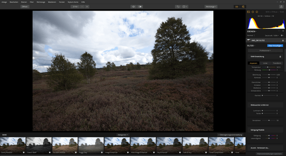Apply the Foggy Day preset thumbnail
This screenshot has height=156, width=286.
91,146
